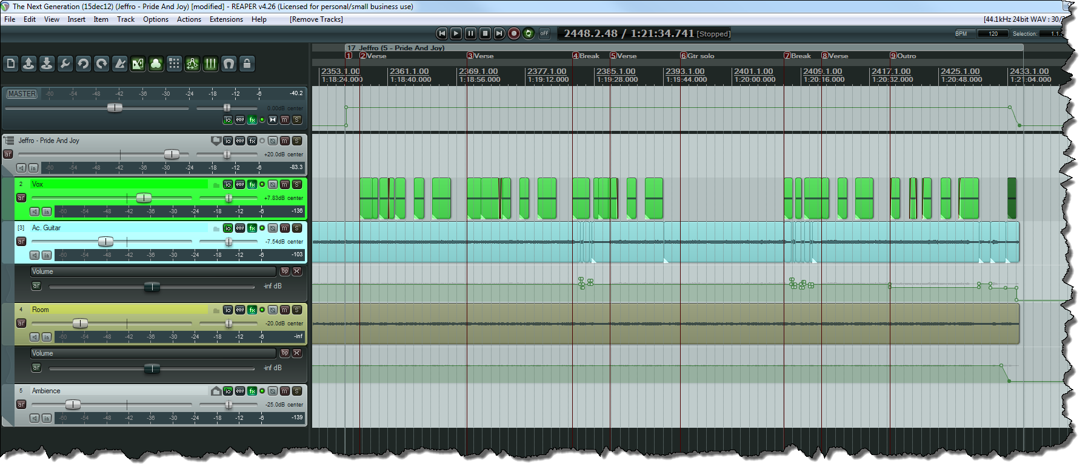Click the red Record button
This screenshot has height=472, width=1088.
(514, 33)
